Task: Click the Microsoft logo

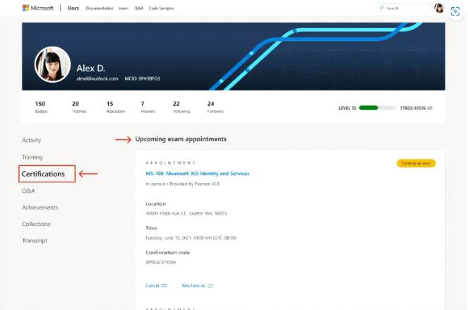Action: (x=38, y=8)
